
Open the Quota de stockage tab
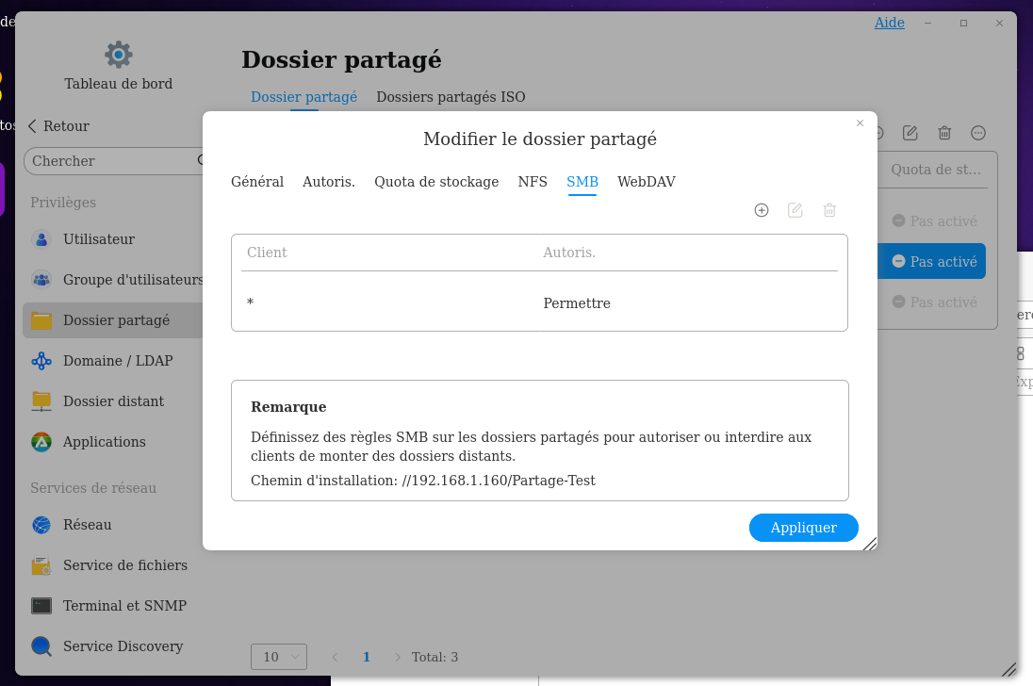coord(436,182)
